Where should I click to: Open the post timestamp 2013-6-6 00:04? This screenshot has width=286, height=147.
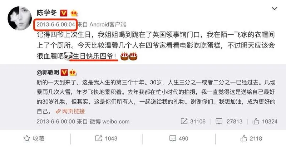coord(56,24)
